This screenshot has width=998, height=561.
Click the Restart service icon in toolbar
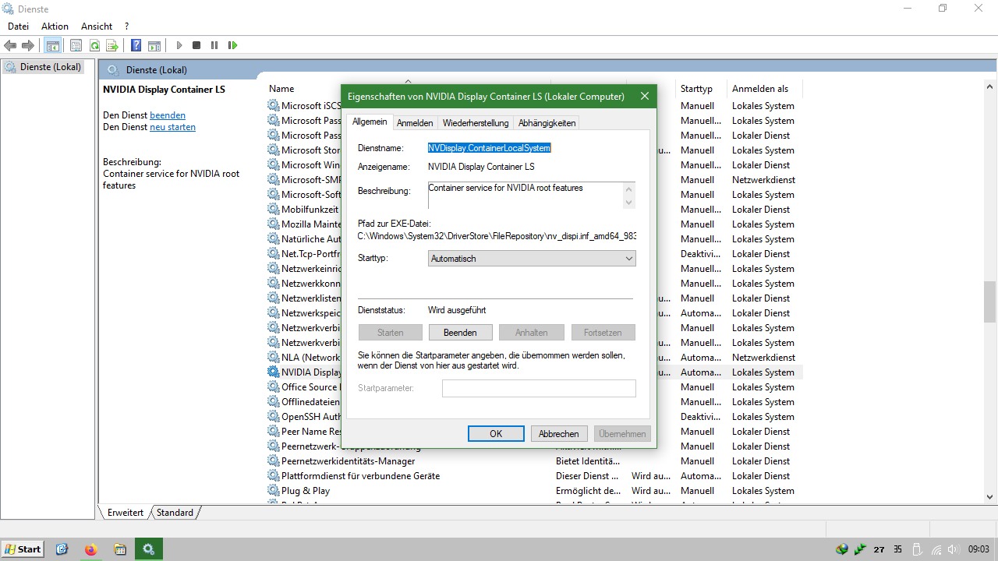coord(232,46)
